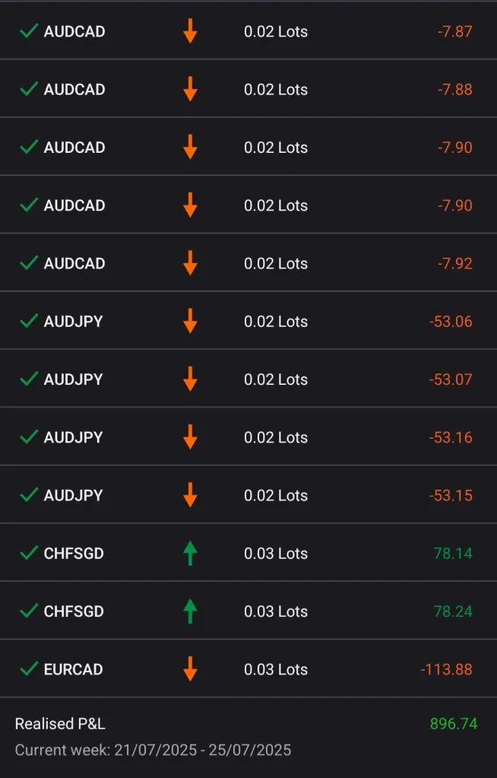The width and height of the screenshot is (497, 778).
Task: Click the checkmark on the -7.88 AUDCAD trade
Action: [29, 89]
